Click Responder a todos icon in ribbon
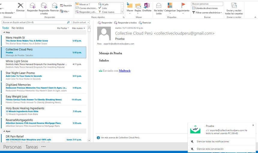This screenshot has width=258, height=153. (44, 6)
